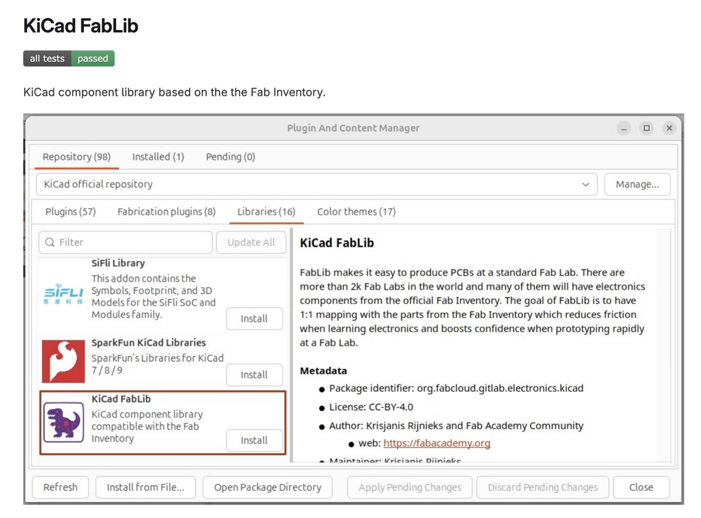Select the Plugins (57) tab
Viewport: 701px width, 518px height.
[x=71, y=212]
